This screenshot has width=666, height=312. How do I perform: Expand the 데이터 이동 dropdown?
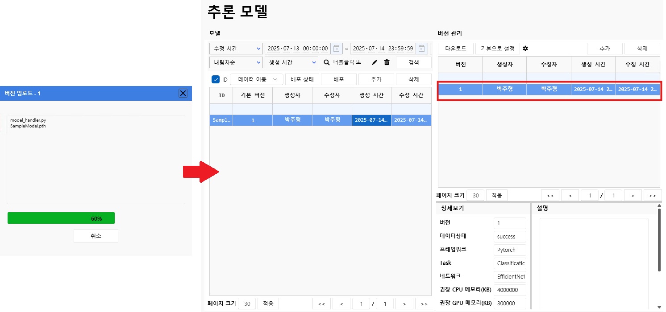click(x=256, y=79)
